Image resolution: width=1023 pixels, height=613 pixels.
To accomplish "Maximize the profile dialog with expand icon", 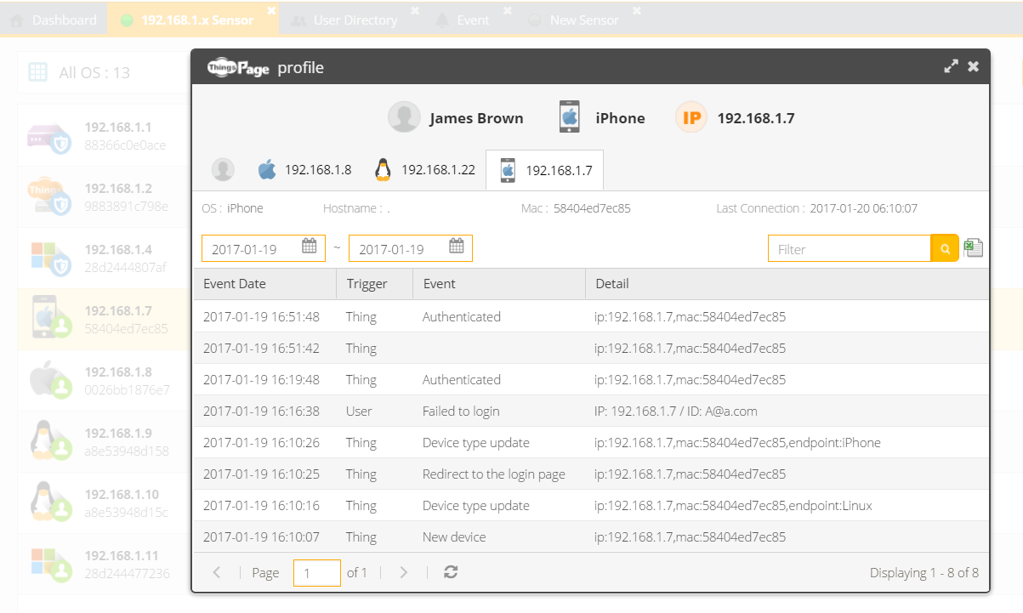I will [x=952, y=66].
